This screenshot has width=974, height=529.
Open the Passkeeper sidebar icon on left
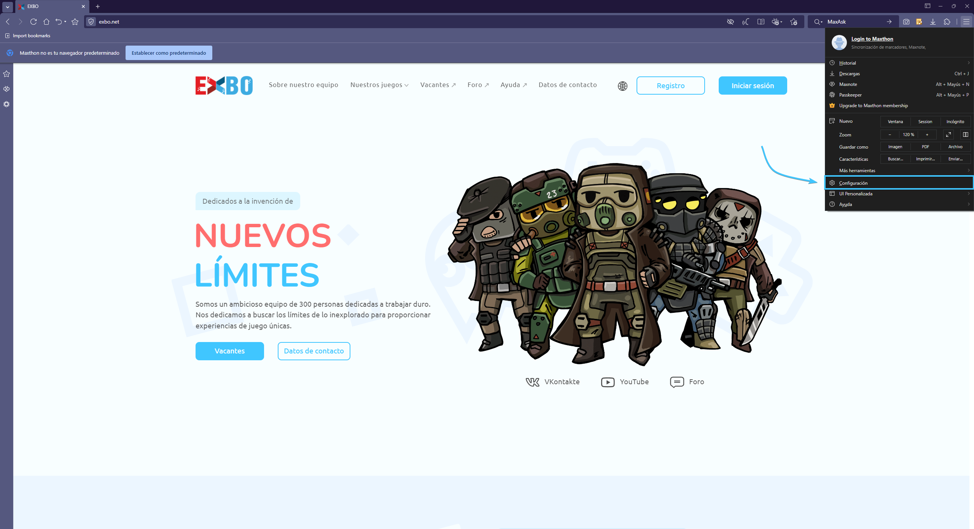coord(6,104)
